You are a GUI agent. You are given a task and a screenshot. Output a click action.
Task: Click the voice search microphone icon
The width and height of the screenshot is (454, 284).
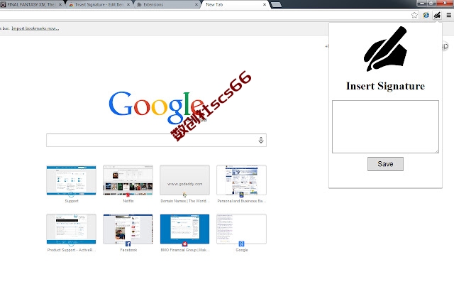pos(261,141)
